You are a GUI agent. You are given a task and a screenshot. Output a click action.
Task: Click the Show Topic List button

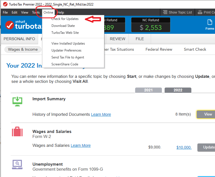pos(177,12)
